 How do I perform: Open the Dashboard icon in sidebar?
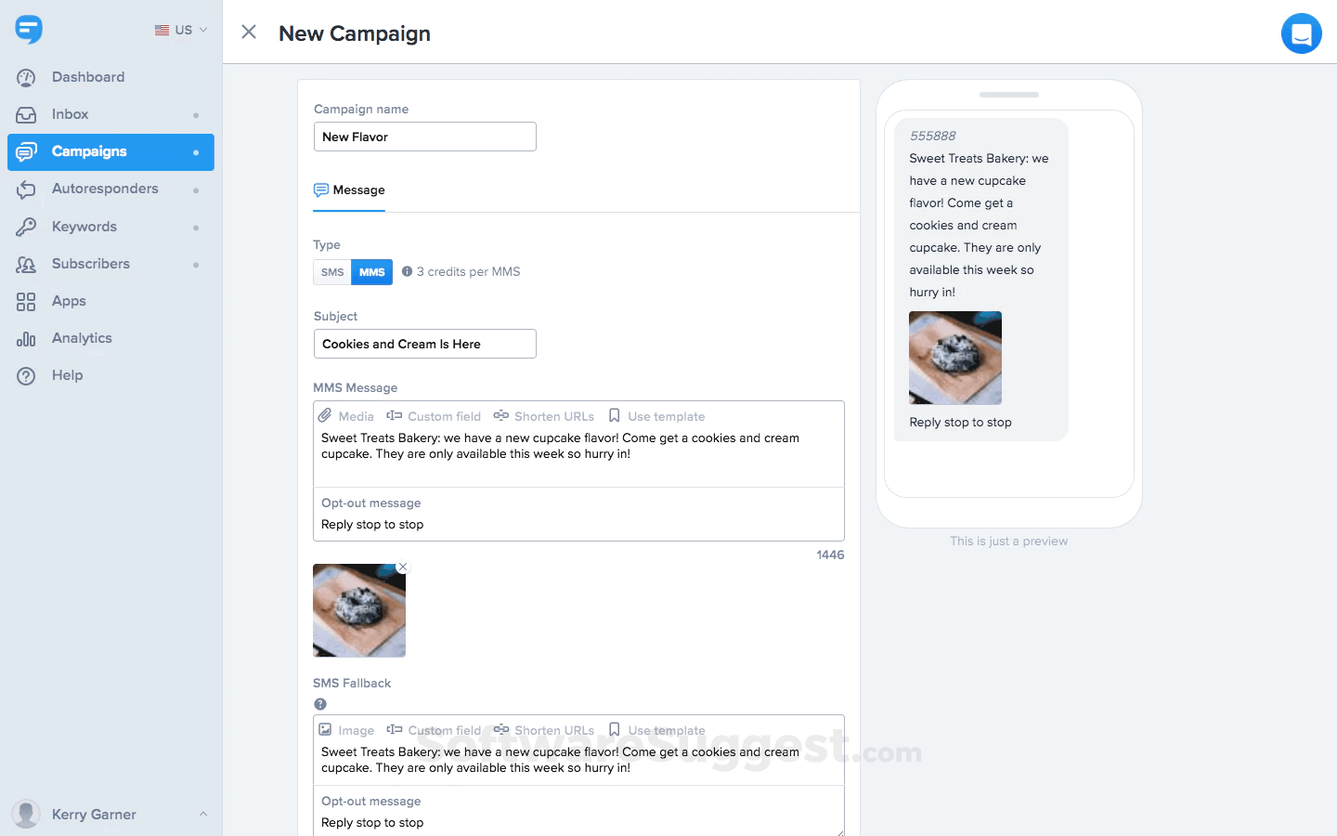click(26, 78)
